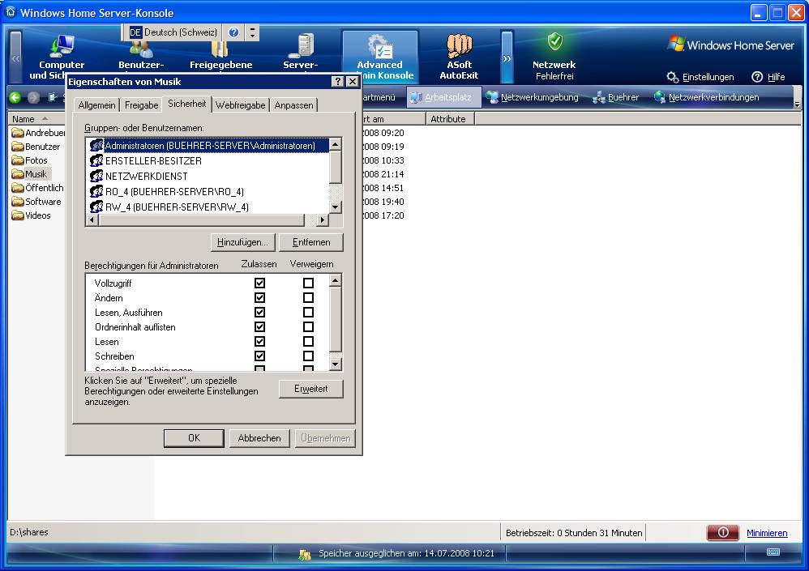Select the Fotos folder
This screenshot has height=571, width=809.
click(x=29, y=161)
